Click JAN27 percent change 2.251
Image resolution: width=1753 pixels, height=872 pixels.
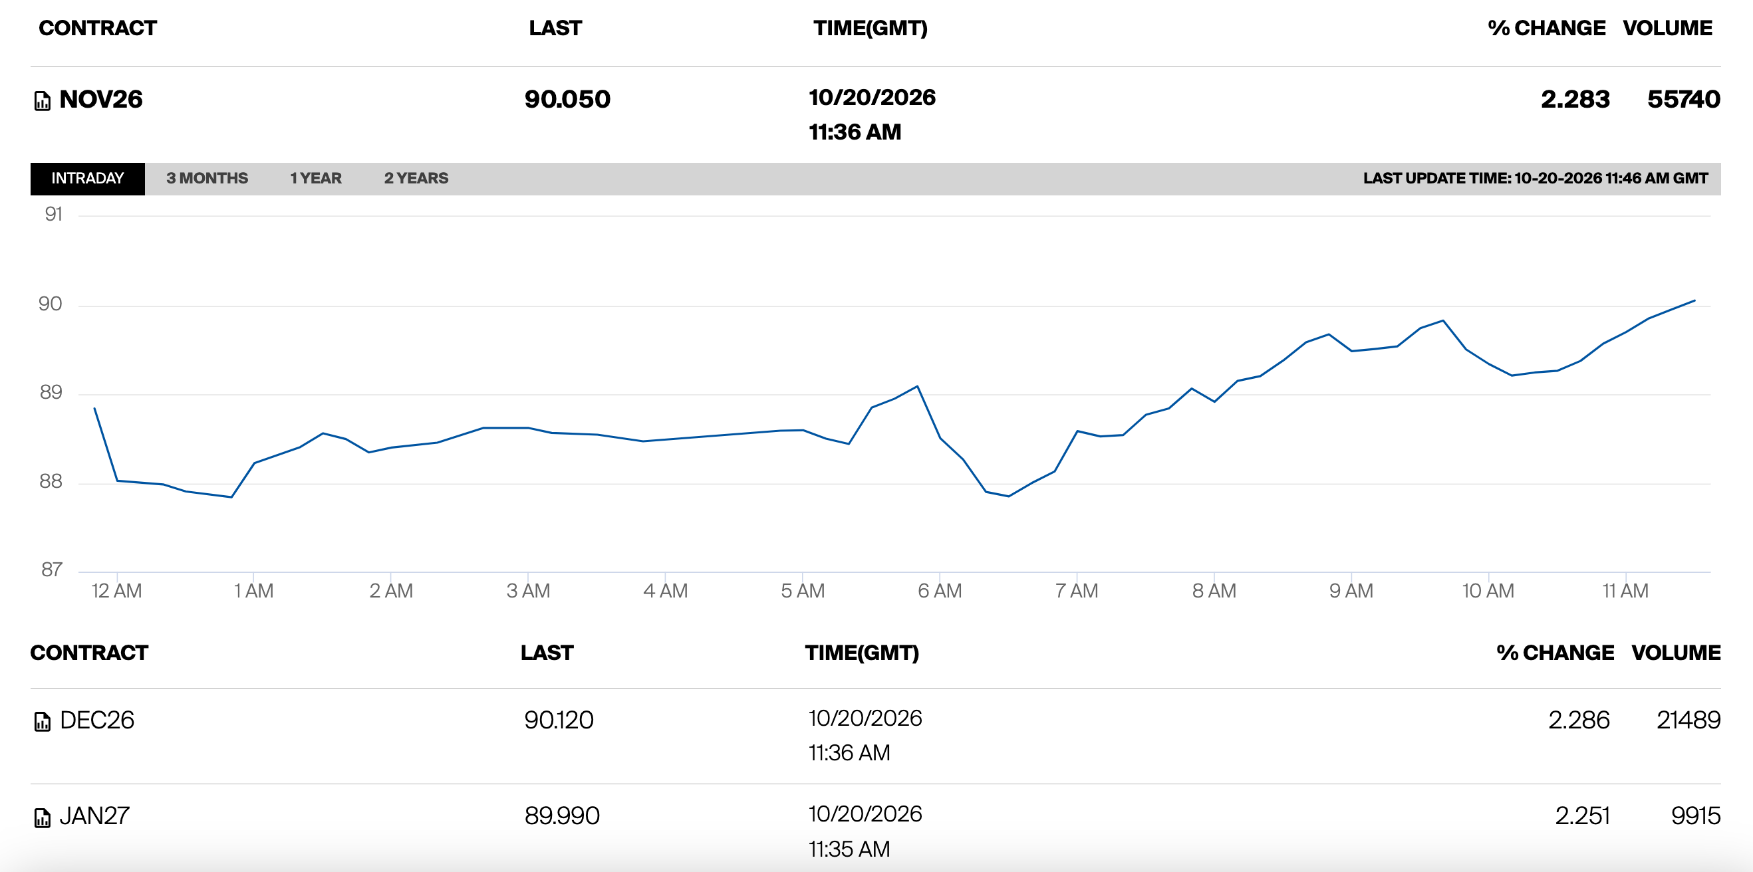pos(1582,816)
